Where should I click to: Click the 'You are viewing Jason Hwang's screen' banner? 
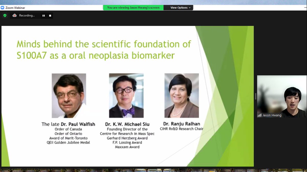(133, 8)
